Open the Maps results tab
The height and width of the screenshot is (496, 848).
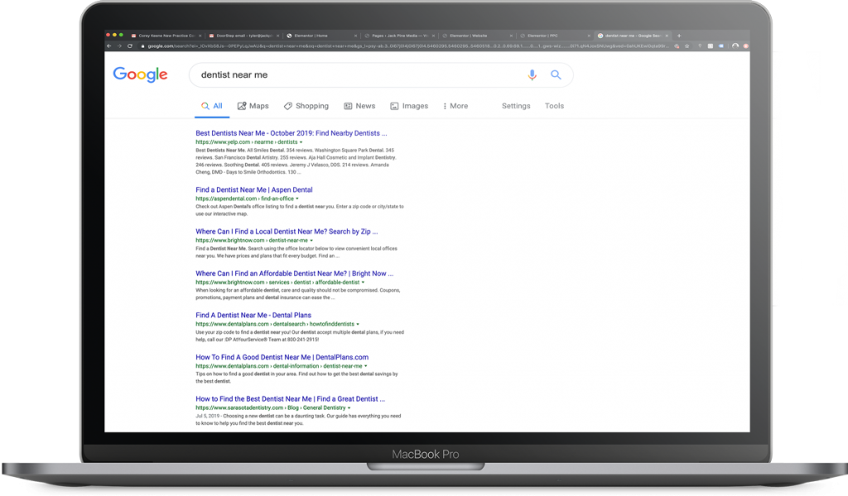(x=253, y=106)
